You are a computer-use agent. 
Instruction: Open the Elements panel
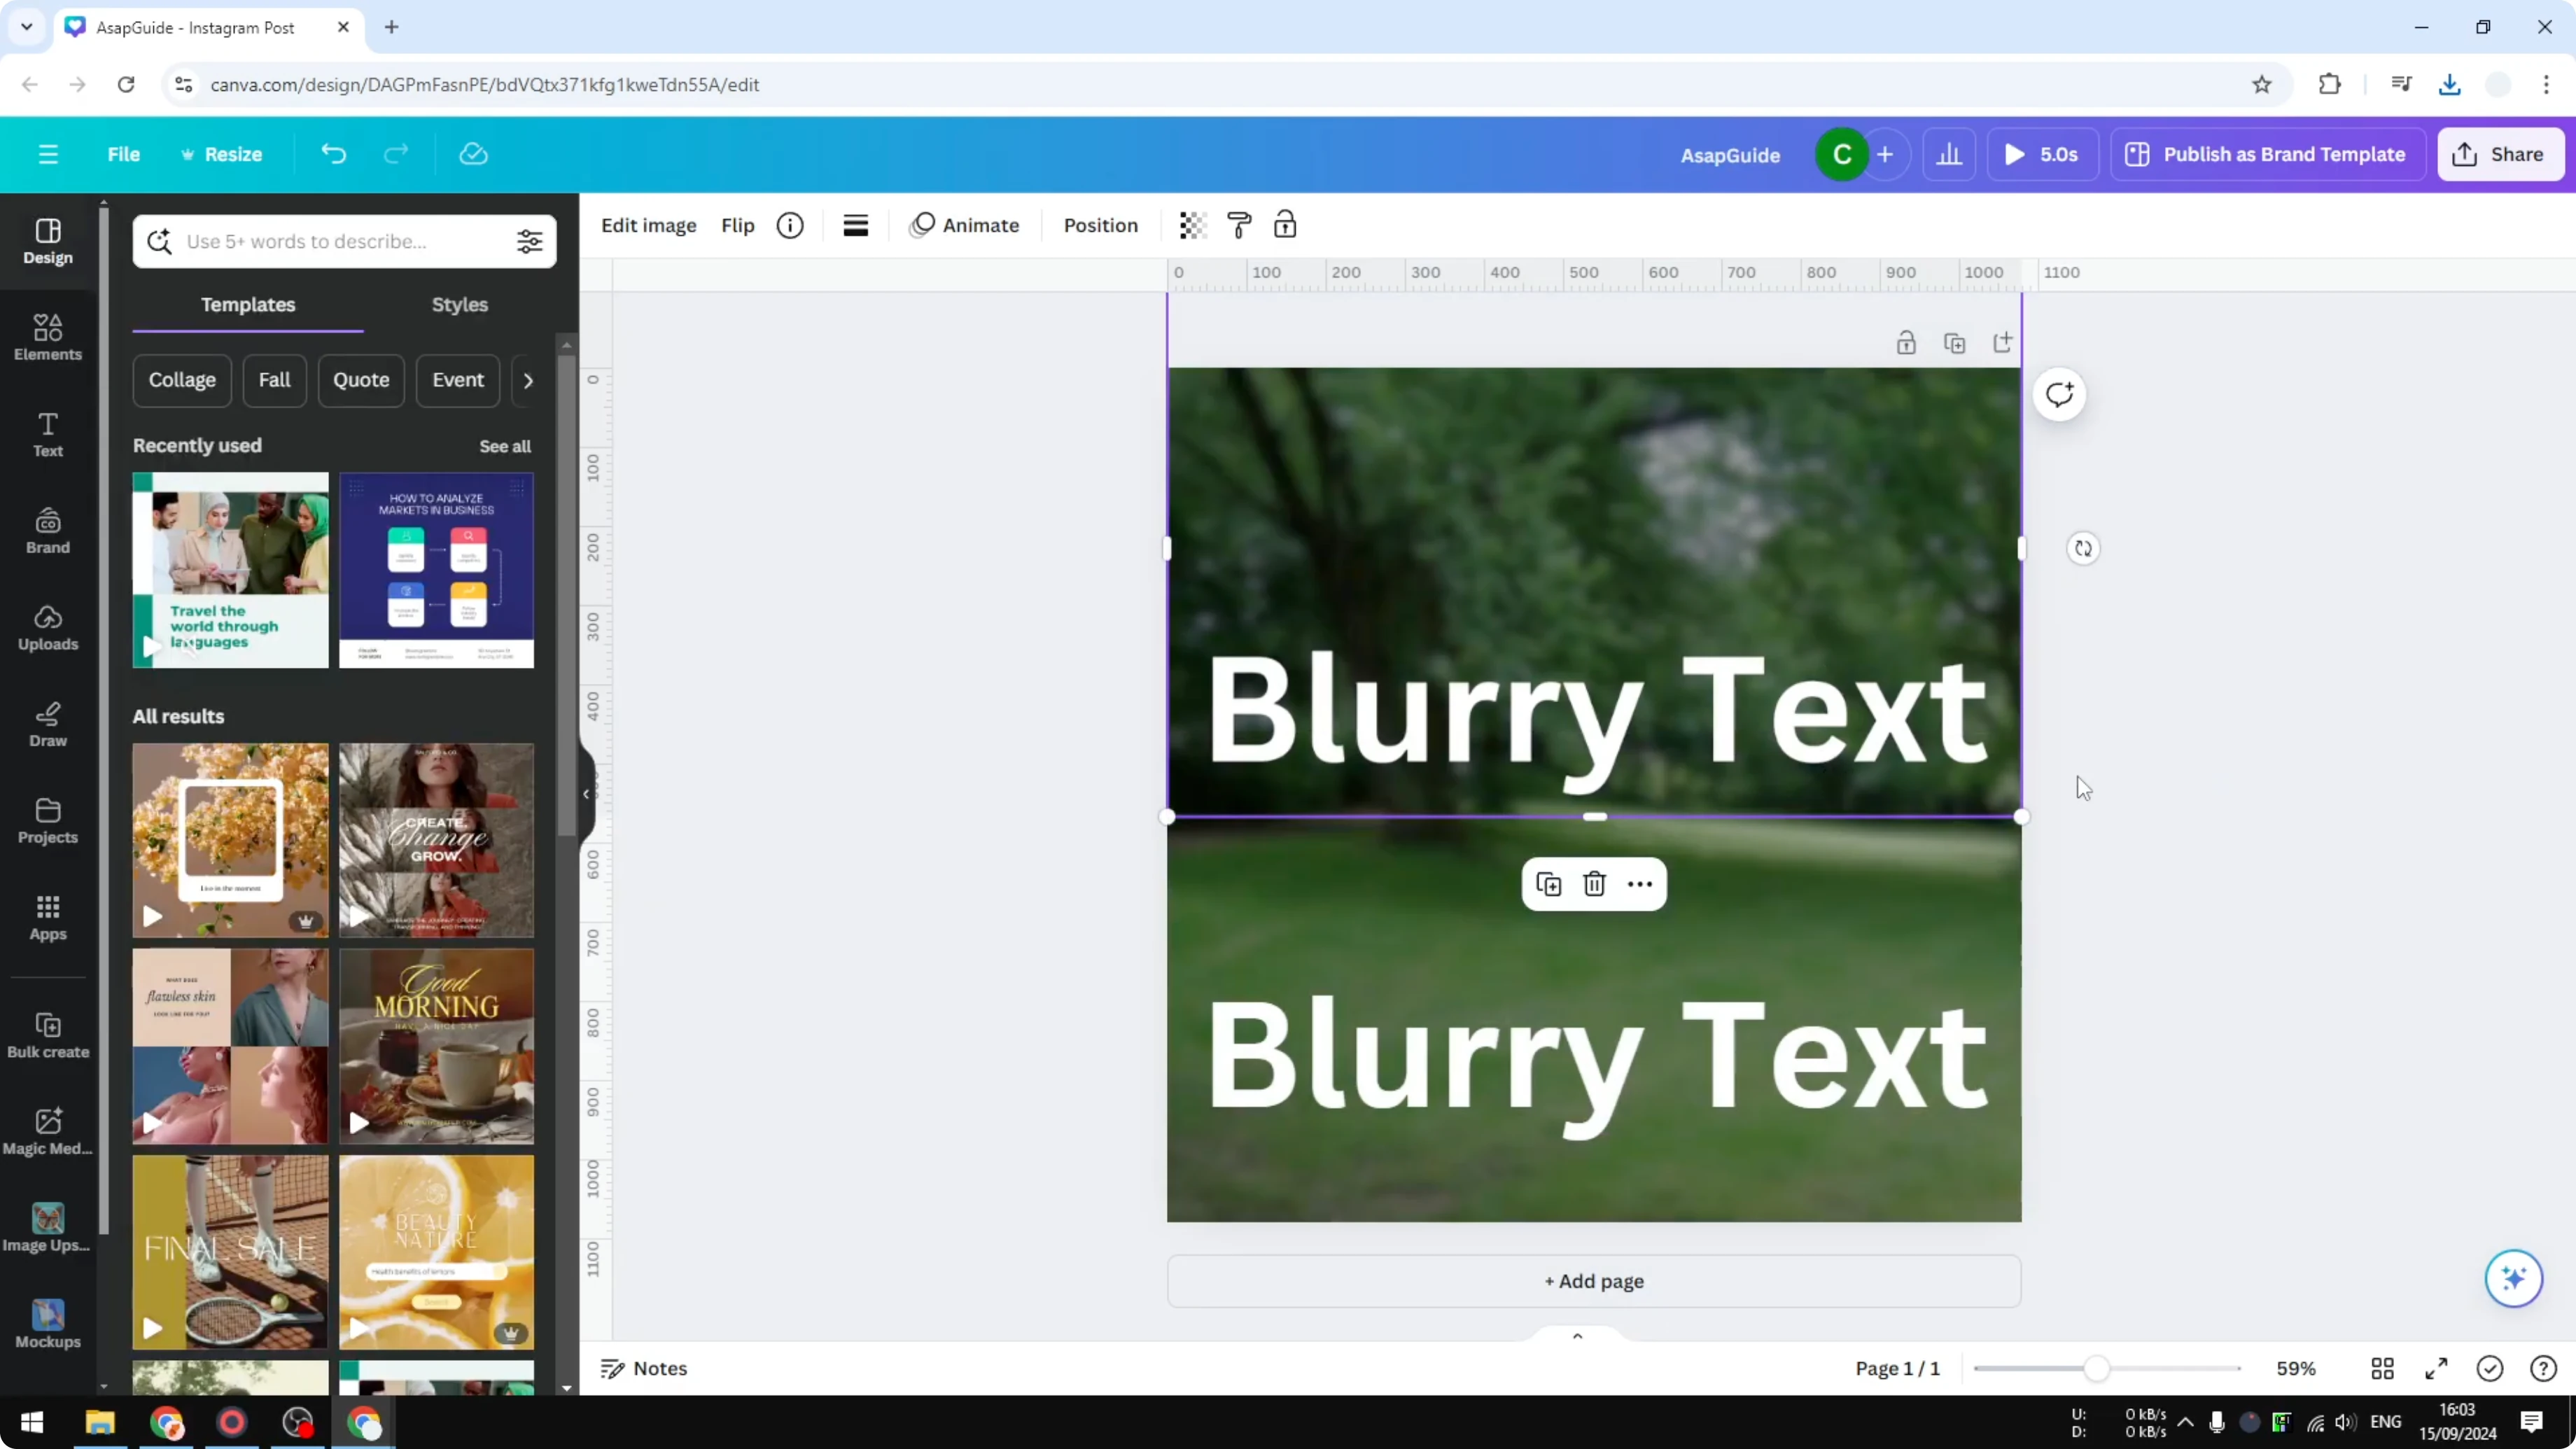[x=48, y=338]
